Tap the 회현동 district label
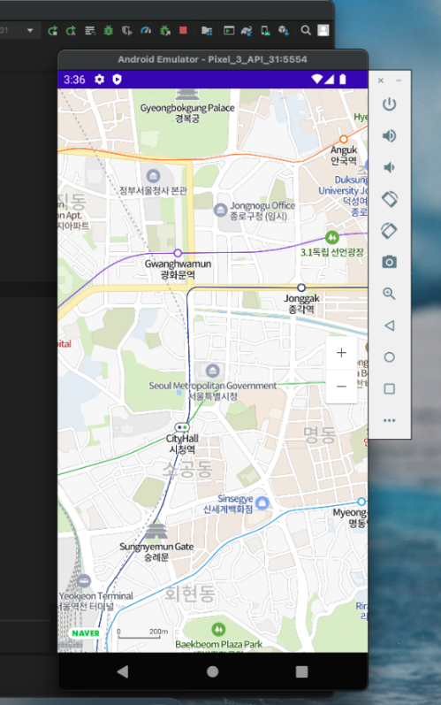 (190, 594)
